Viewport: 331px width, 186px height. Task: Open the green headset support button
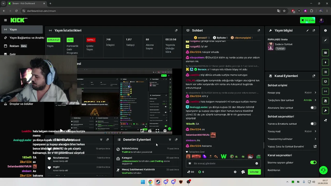[x=323, y=170]
